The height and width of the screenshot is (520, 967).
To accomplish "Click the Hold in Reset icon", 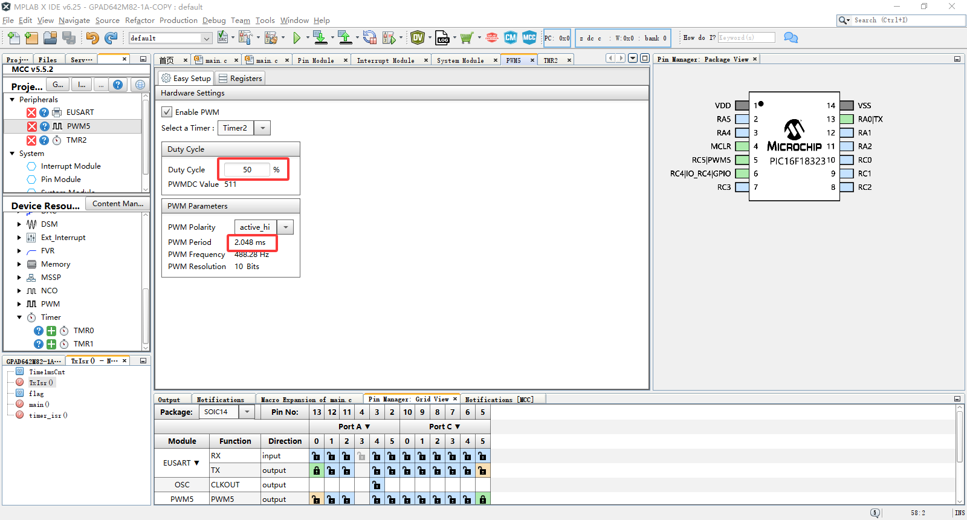I will [x=369, y=37].
